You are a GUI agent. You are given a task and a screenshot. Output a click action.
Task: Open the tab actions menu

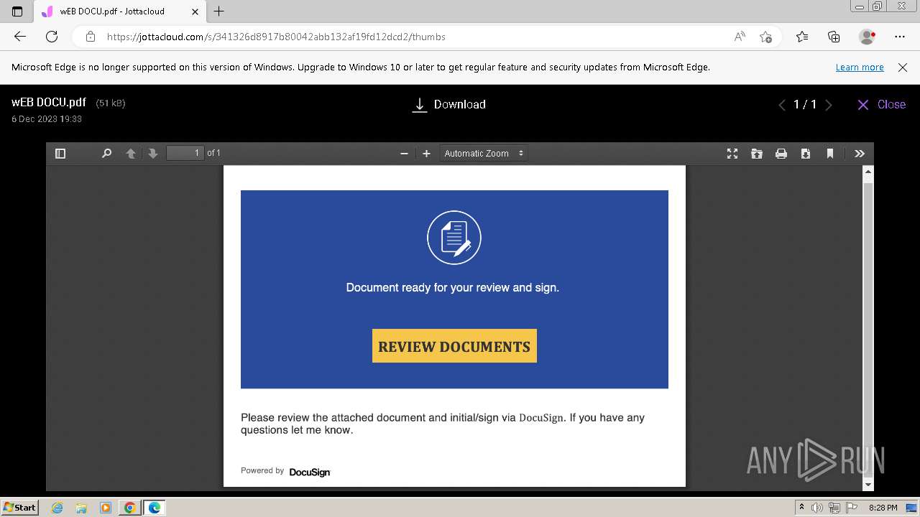(x=17, y=11)
